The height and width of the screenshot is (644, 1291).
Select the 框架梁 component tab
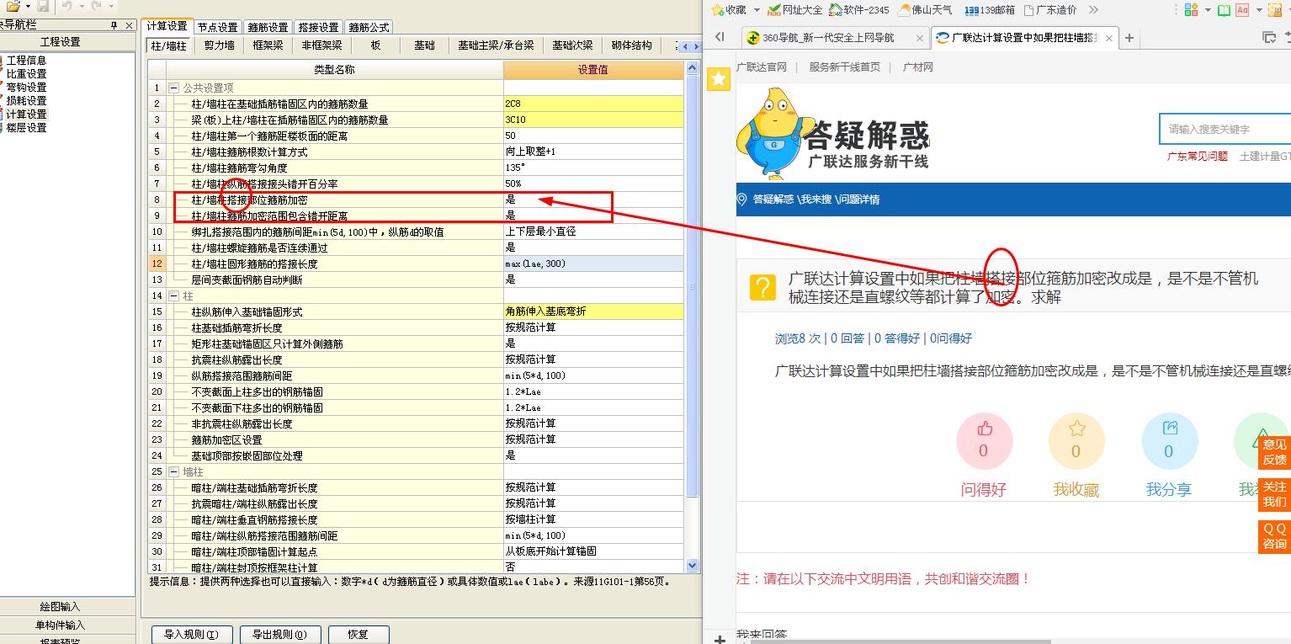[x=268, y=45]
